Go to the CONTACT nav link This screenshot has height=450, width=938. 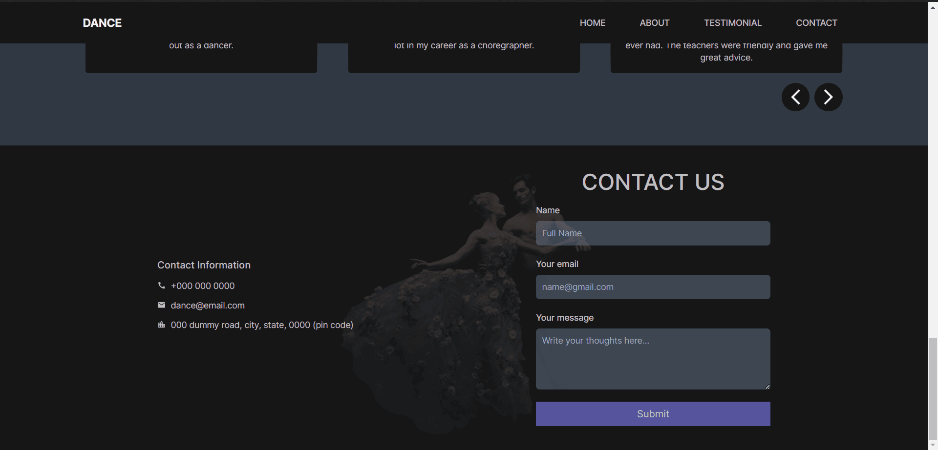[816, 23]
